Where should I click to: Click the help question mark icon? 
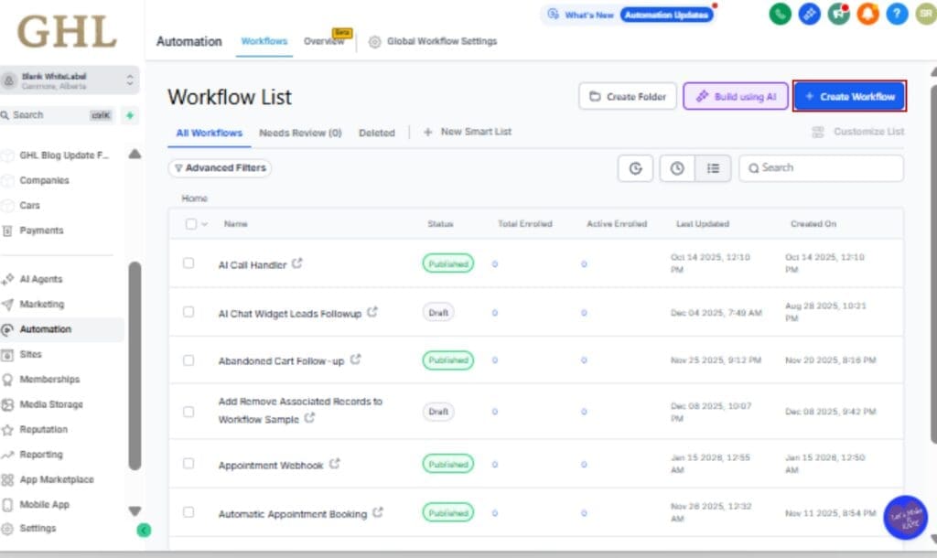(x=898, y=15)
